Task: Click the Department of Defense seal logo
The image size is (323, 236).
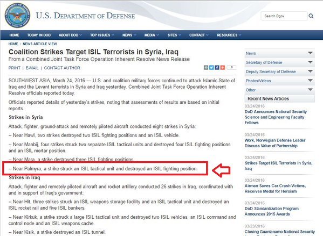Action: click(x=17, y=16)
